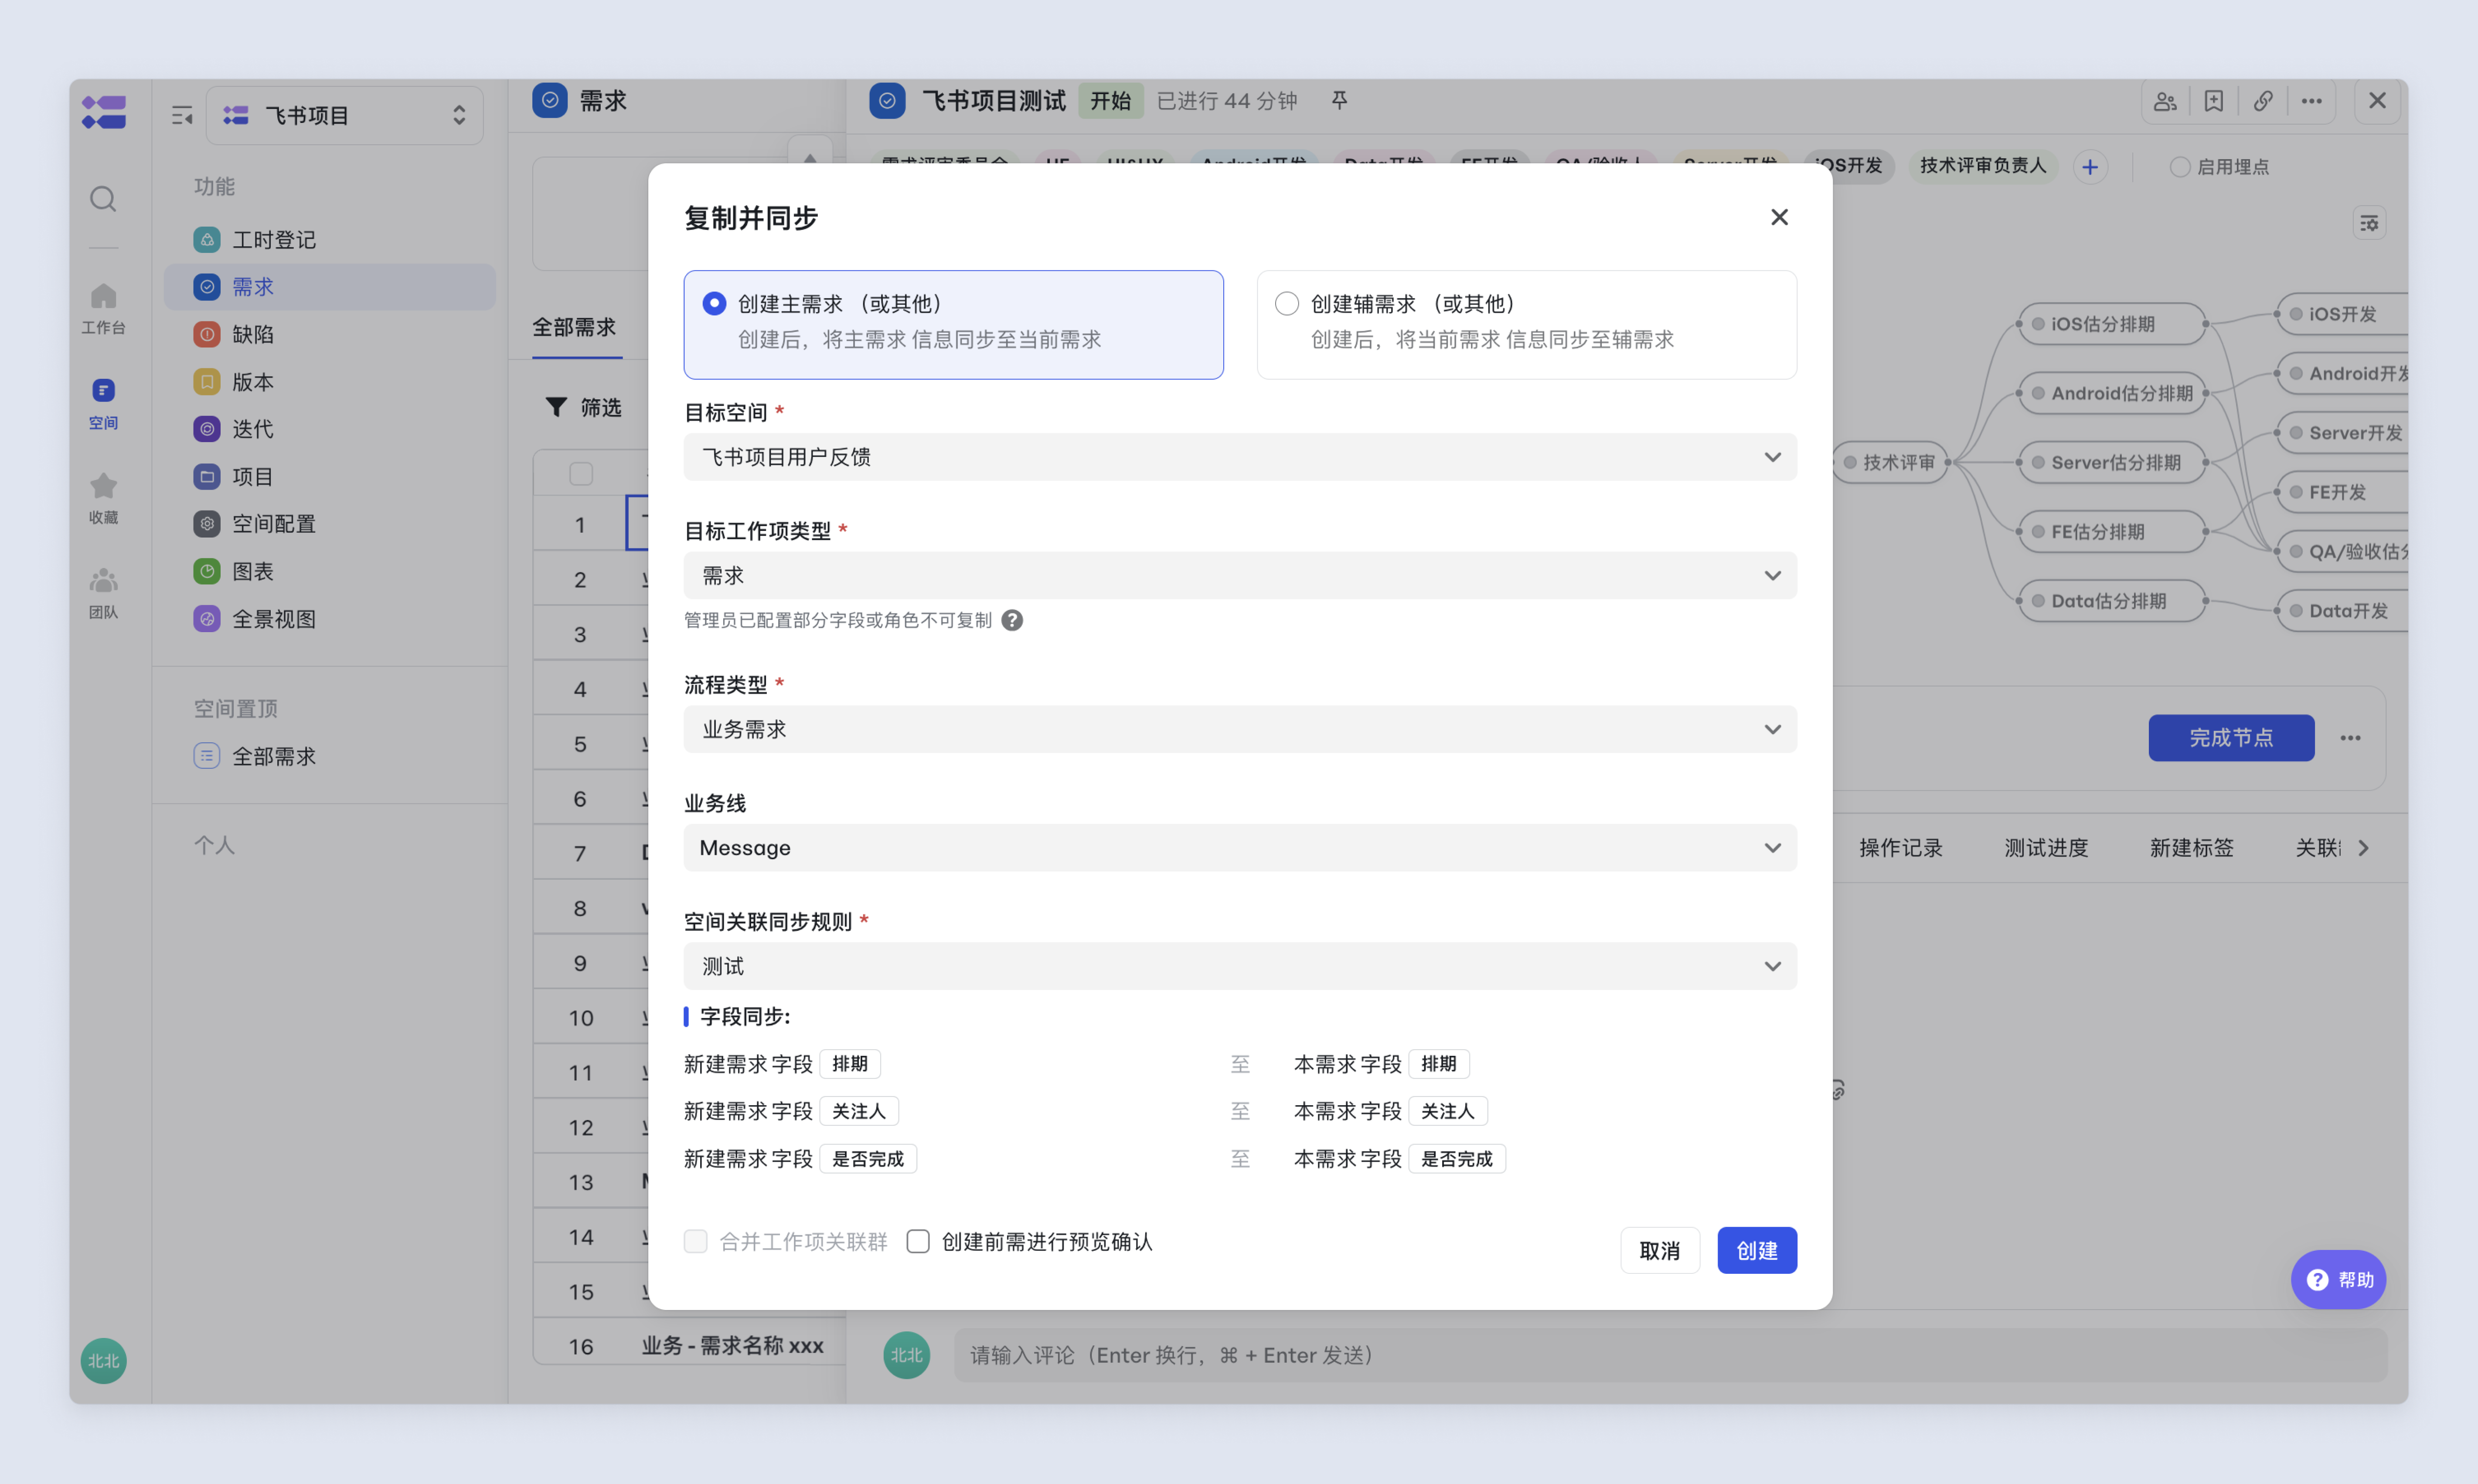Viewport: 2478px width, 1484px height.
Task: Click the bookmark-add icon in header
Action: point(2214,101)
